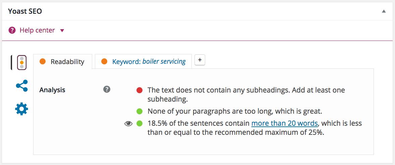
Task: Open the Keyword: boiler servicing tab
Action: [x=149, y=62]
